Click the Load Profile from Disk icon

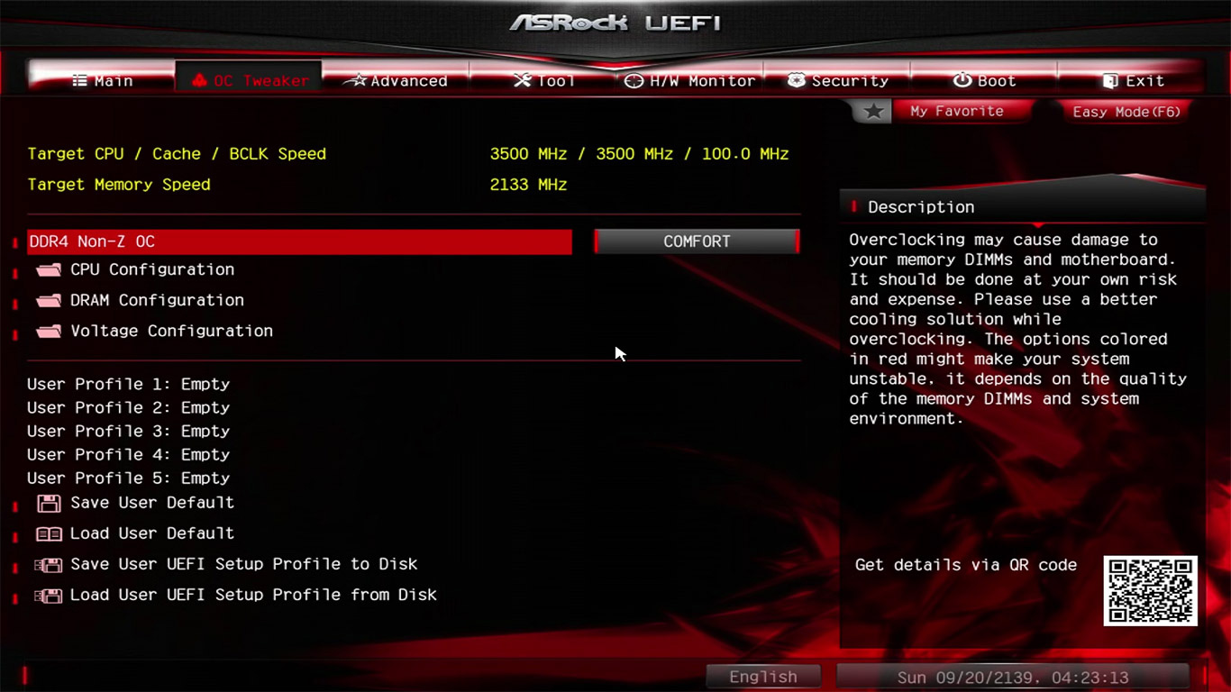pyautogui.click(x=48, y=596)
